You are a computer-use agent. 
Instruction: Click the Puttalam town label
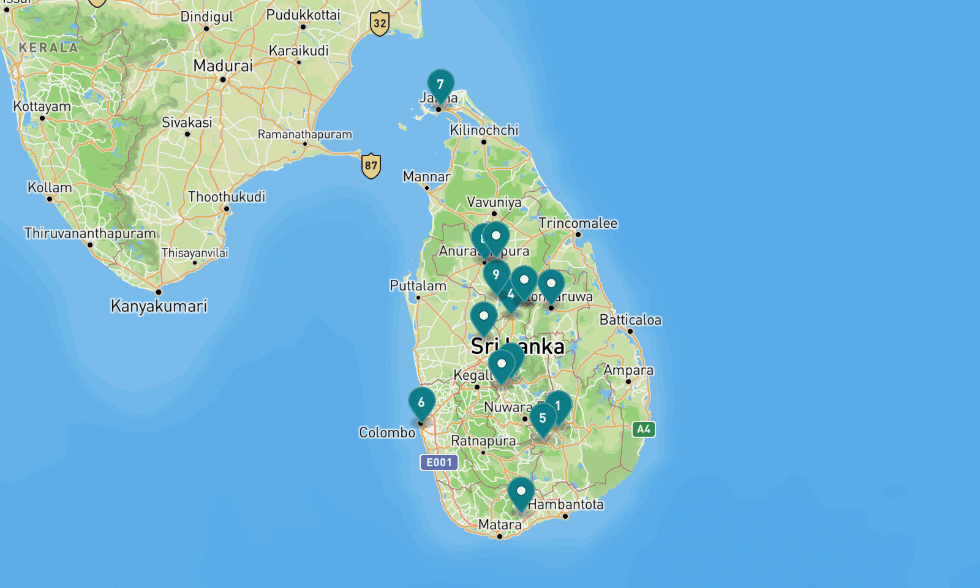418,285
